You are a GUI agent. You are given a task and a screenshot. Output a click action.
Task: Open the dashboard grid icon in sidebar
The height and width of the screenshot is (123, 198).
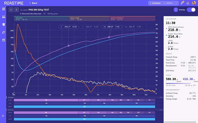point(3,9)
